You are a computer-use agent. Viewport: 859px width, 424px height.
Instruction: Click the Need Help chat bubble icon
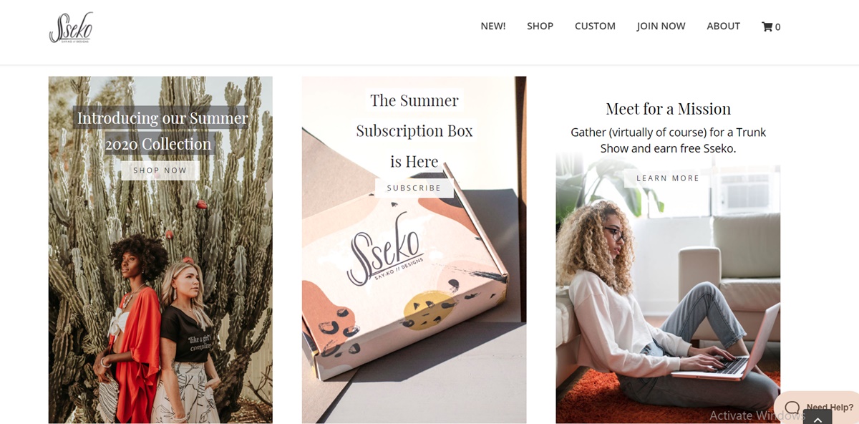point(792,408)
